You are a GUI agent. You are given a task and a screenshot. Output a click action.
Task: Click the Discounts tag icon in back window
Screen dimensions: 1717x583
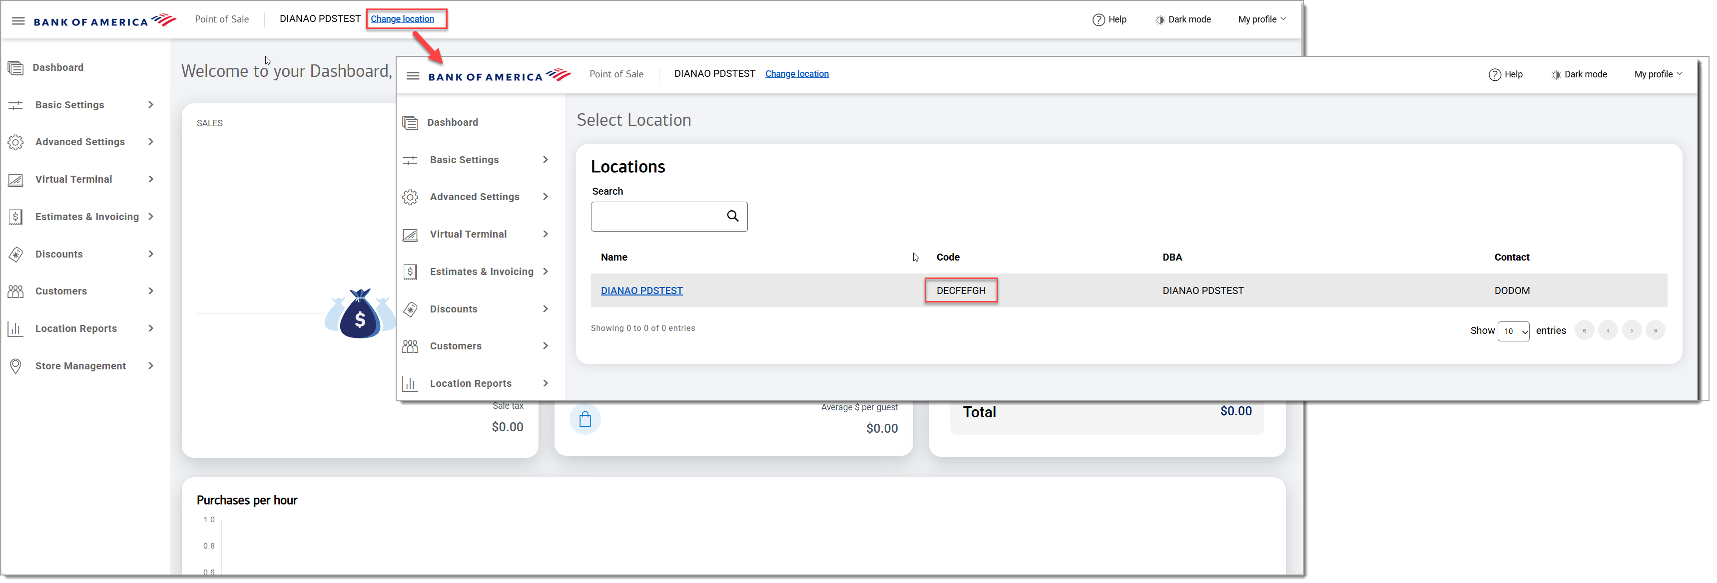15,254
